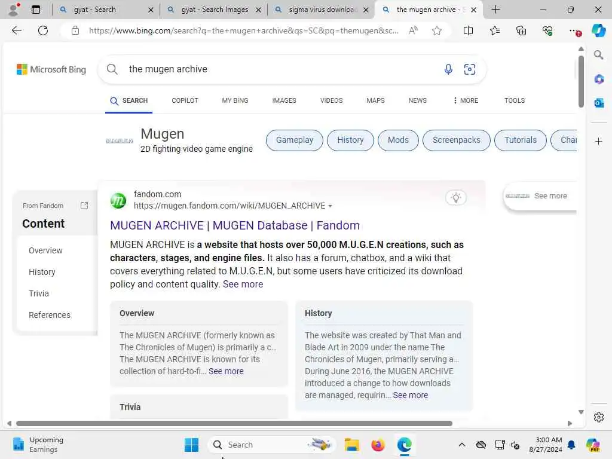Add this page to favorites star

(437, 30)
